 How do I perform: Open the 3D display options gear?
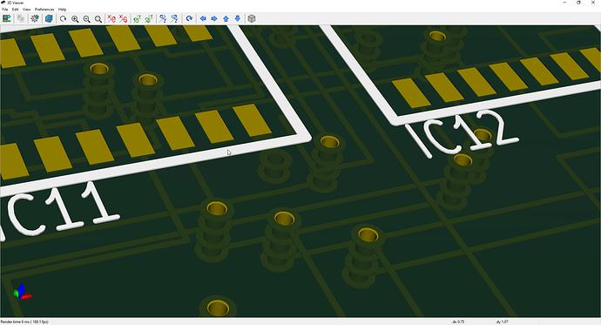point(35,18)
